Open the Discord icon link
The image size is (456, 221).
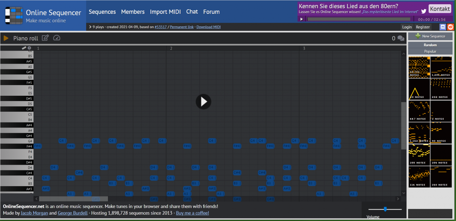pyautogui.click(x=443, y=27)
